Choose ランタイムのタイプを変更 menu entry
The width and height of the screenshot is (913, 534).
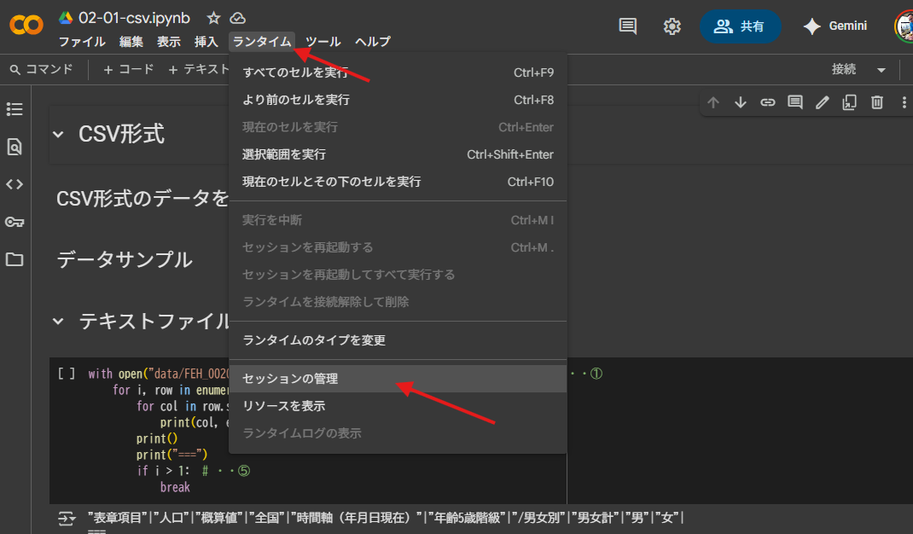pos(314,340)
